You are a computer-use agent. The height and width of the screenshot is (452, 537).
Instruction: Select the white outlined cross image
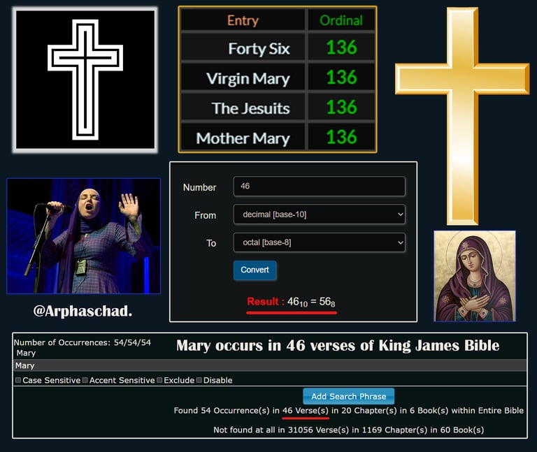point(85,80)
